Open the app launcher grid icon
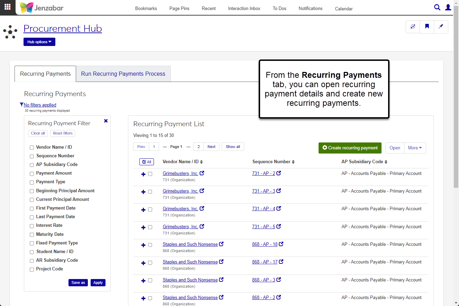 (7, 7)
